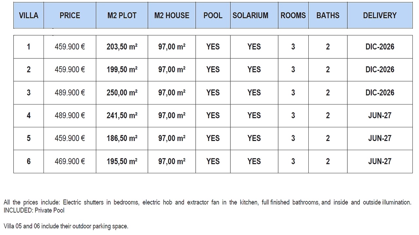419x235 pixels.
Task: Click the 186,50 m² plot cell
Action: (122, 138)
